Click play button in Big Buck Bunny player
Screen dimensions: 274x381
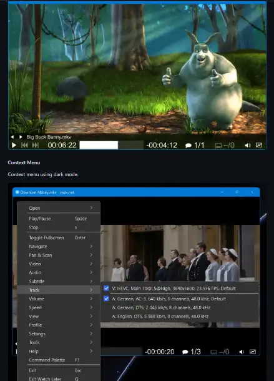click(14, 146)
